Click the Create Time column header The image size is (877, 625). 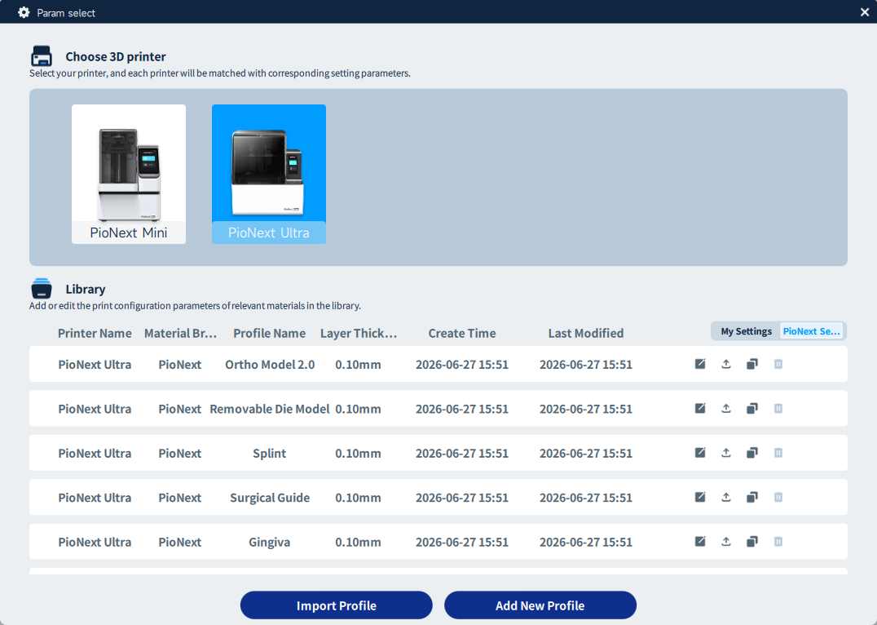click(462, 333)
